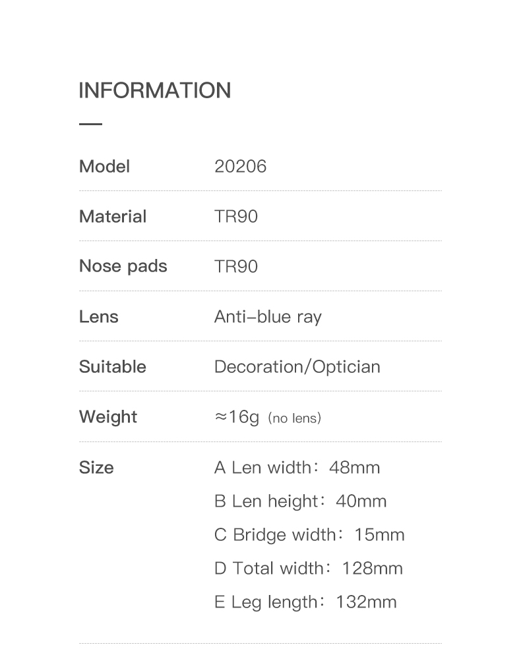
Task: Click the D Total width 128mm line
Action: 308,569
